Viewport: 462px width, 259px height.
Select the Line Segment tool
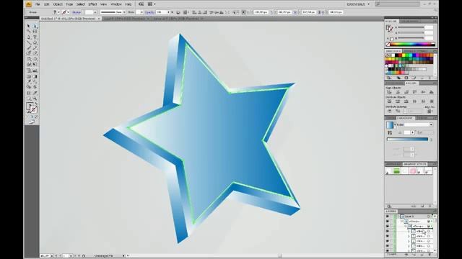29,43
